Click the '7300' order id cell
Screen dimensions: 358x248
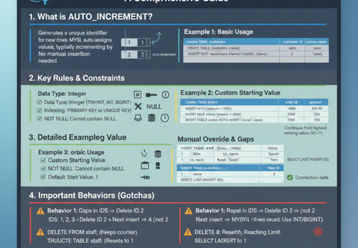coord(291,120)
